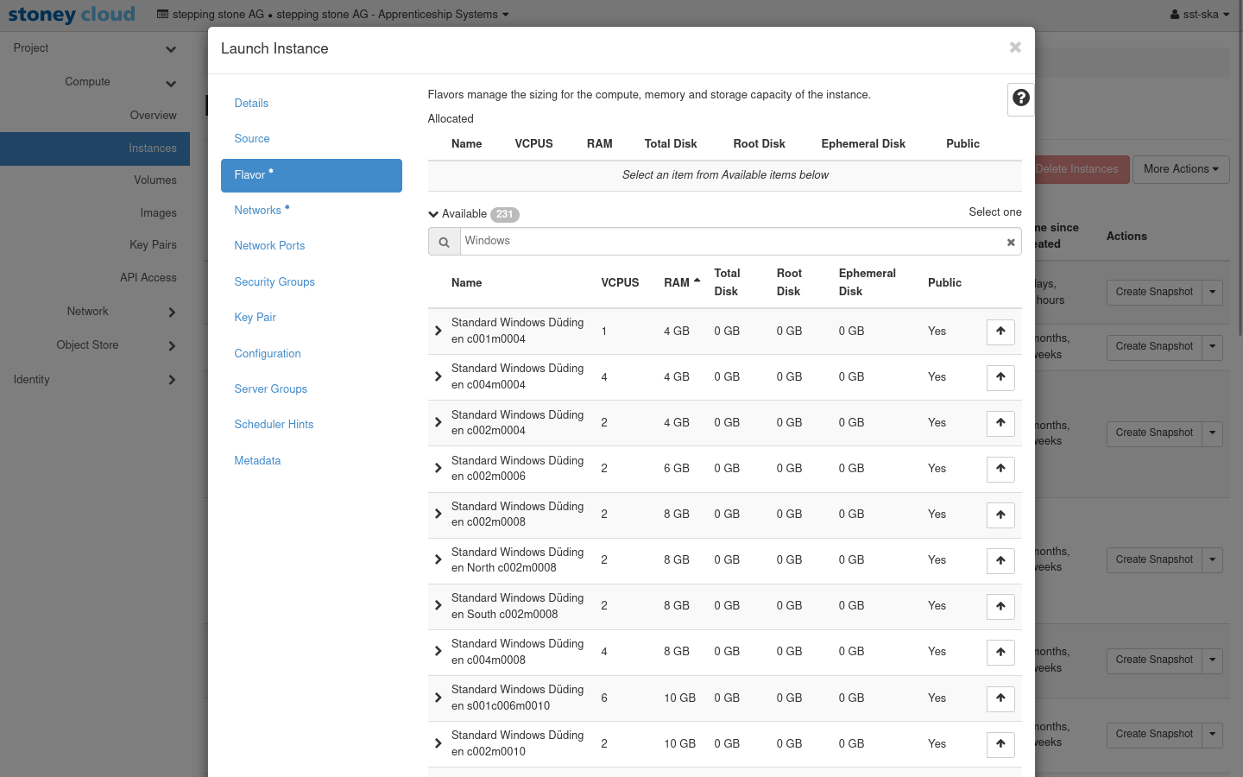Switch to the Networks step
The width and height of the screenshot is (1243, 777).
click(x=258, y=211)
